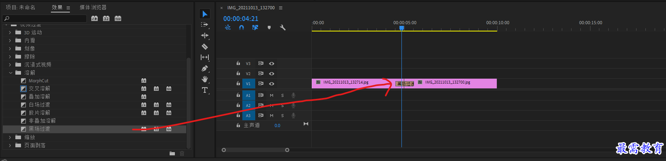Target the A2 track header
Screen dimensions: 666x161
tap(248, 105)
